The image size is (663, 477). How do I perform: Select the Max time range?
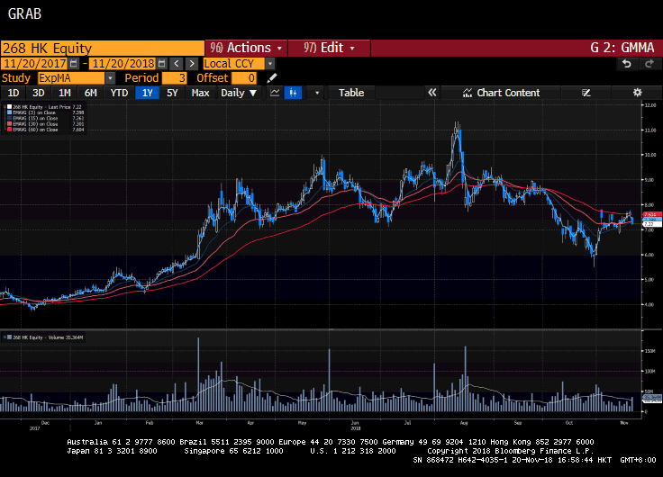[x=200, y=93]
